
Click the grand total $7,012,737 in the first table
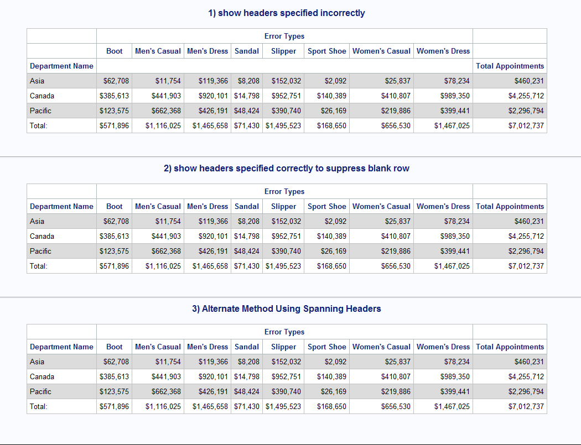(x=526, y=125)
